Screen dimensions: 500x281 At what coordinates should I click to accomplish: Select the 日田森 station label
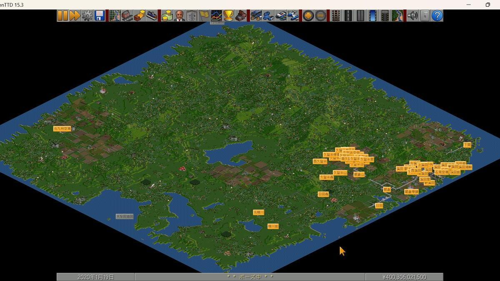[323, 194]
